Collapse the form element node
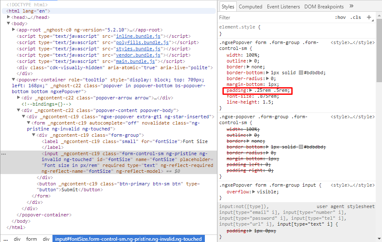 click(29, 123)
